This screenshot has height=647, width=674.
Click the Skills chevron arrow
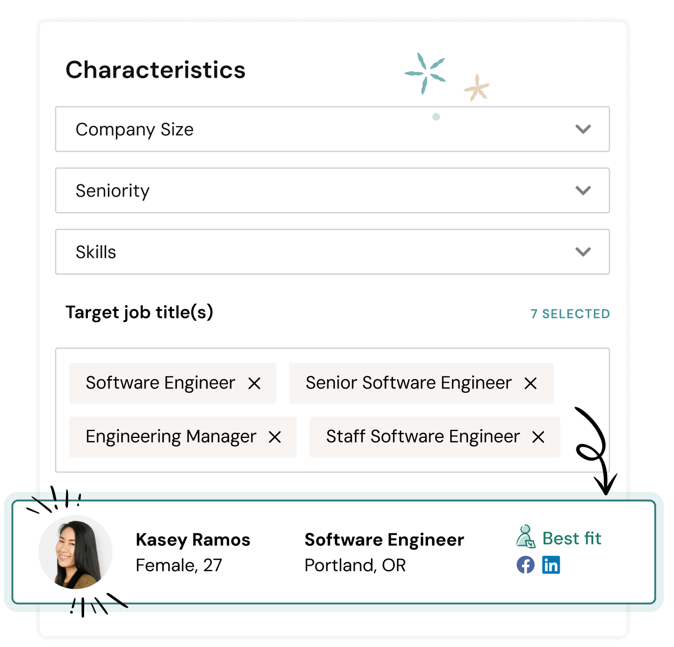click(582, 252)
